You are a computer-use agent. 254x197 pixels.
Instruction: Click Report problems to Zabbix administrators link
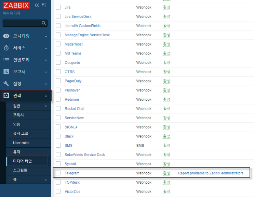[211, 173]
